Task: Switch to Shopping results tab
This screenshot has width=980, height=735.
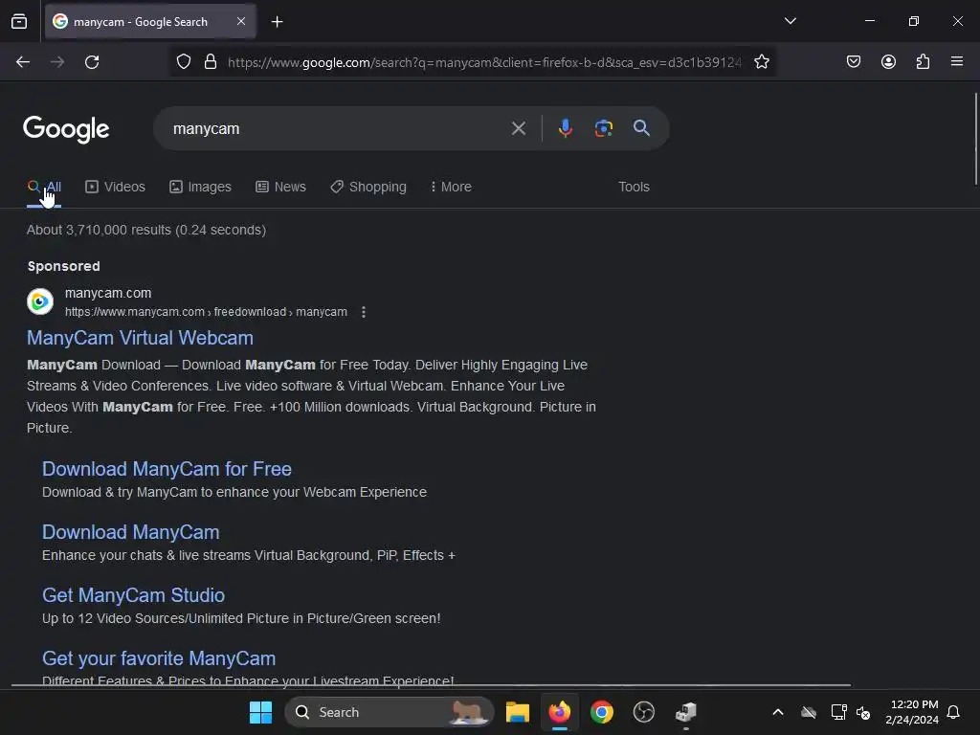Action: click(x=368, y=187)
